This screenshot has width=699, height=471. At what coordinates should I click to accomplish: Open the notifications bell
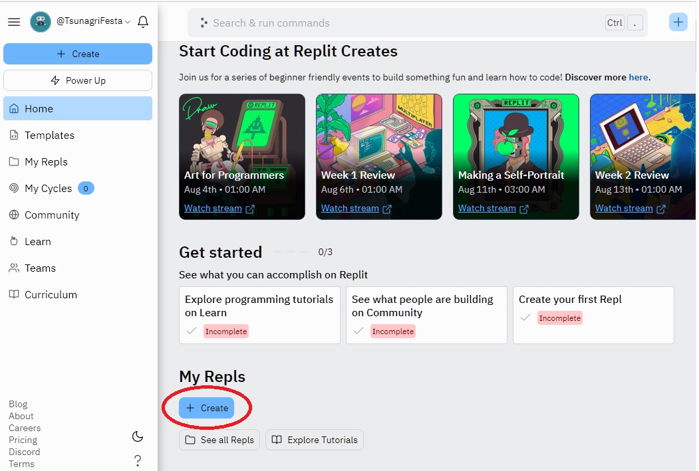(x=143, y=22)
